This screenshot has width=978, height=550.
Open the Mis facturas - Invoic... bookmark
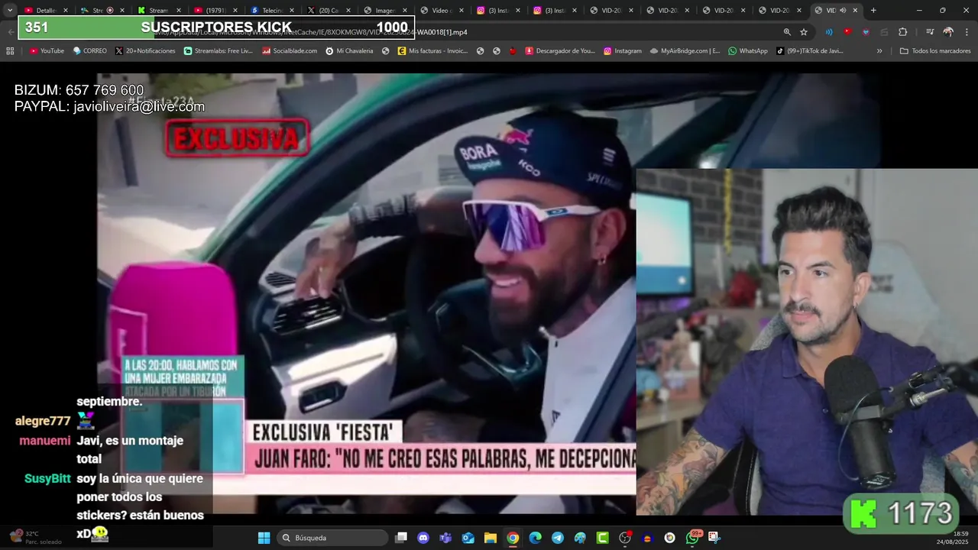[432, 51]
